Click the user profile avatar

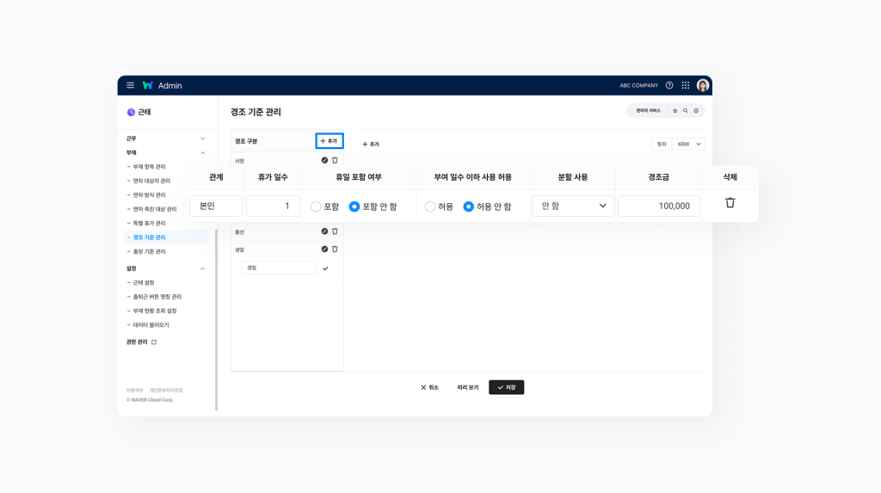[703, 85]
